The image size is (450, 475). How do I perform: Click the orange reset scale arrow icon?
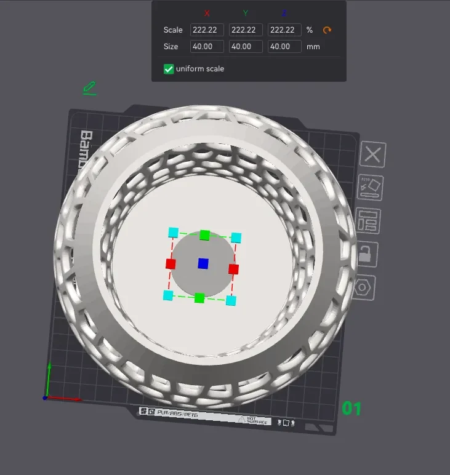click(327, 30)
